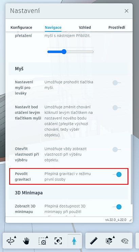
Task: Select the Orbit tool in toolbar
Action: 11,241
